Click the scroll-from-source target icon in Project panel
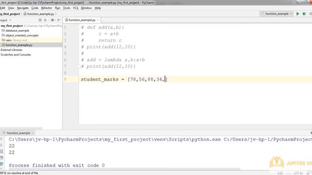 [40, 20]
